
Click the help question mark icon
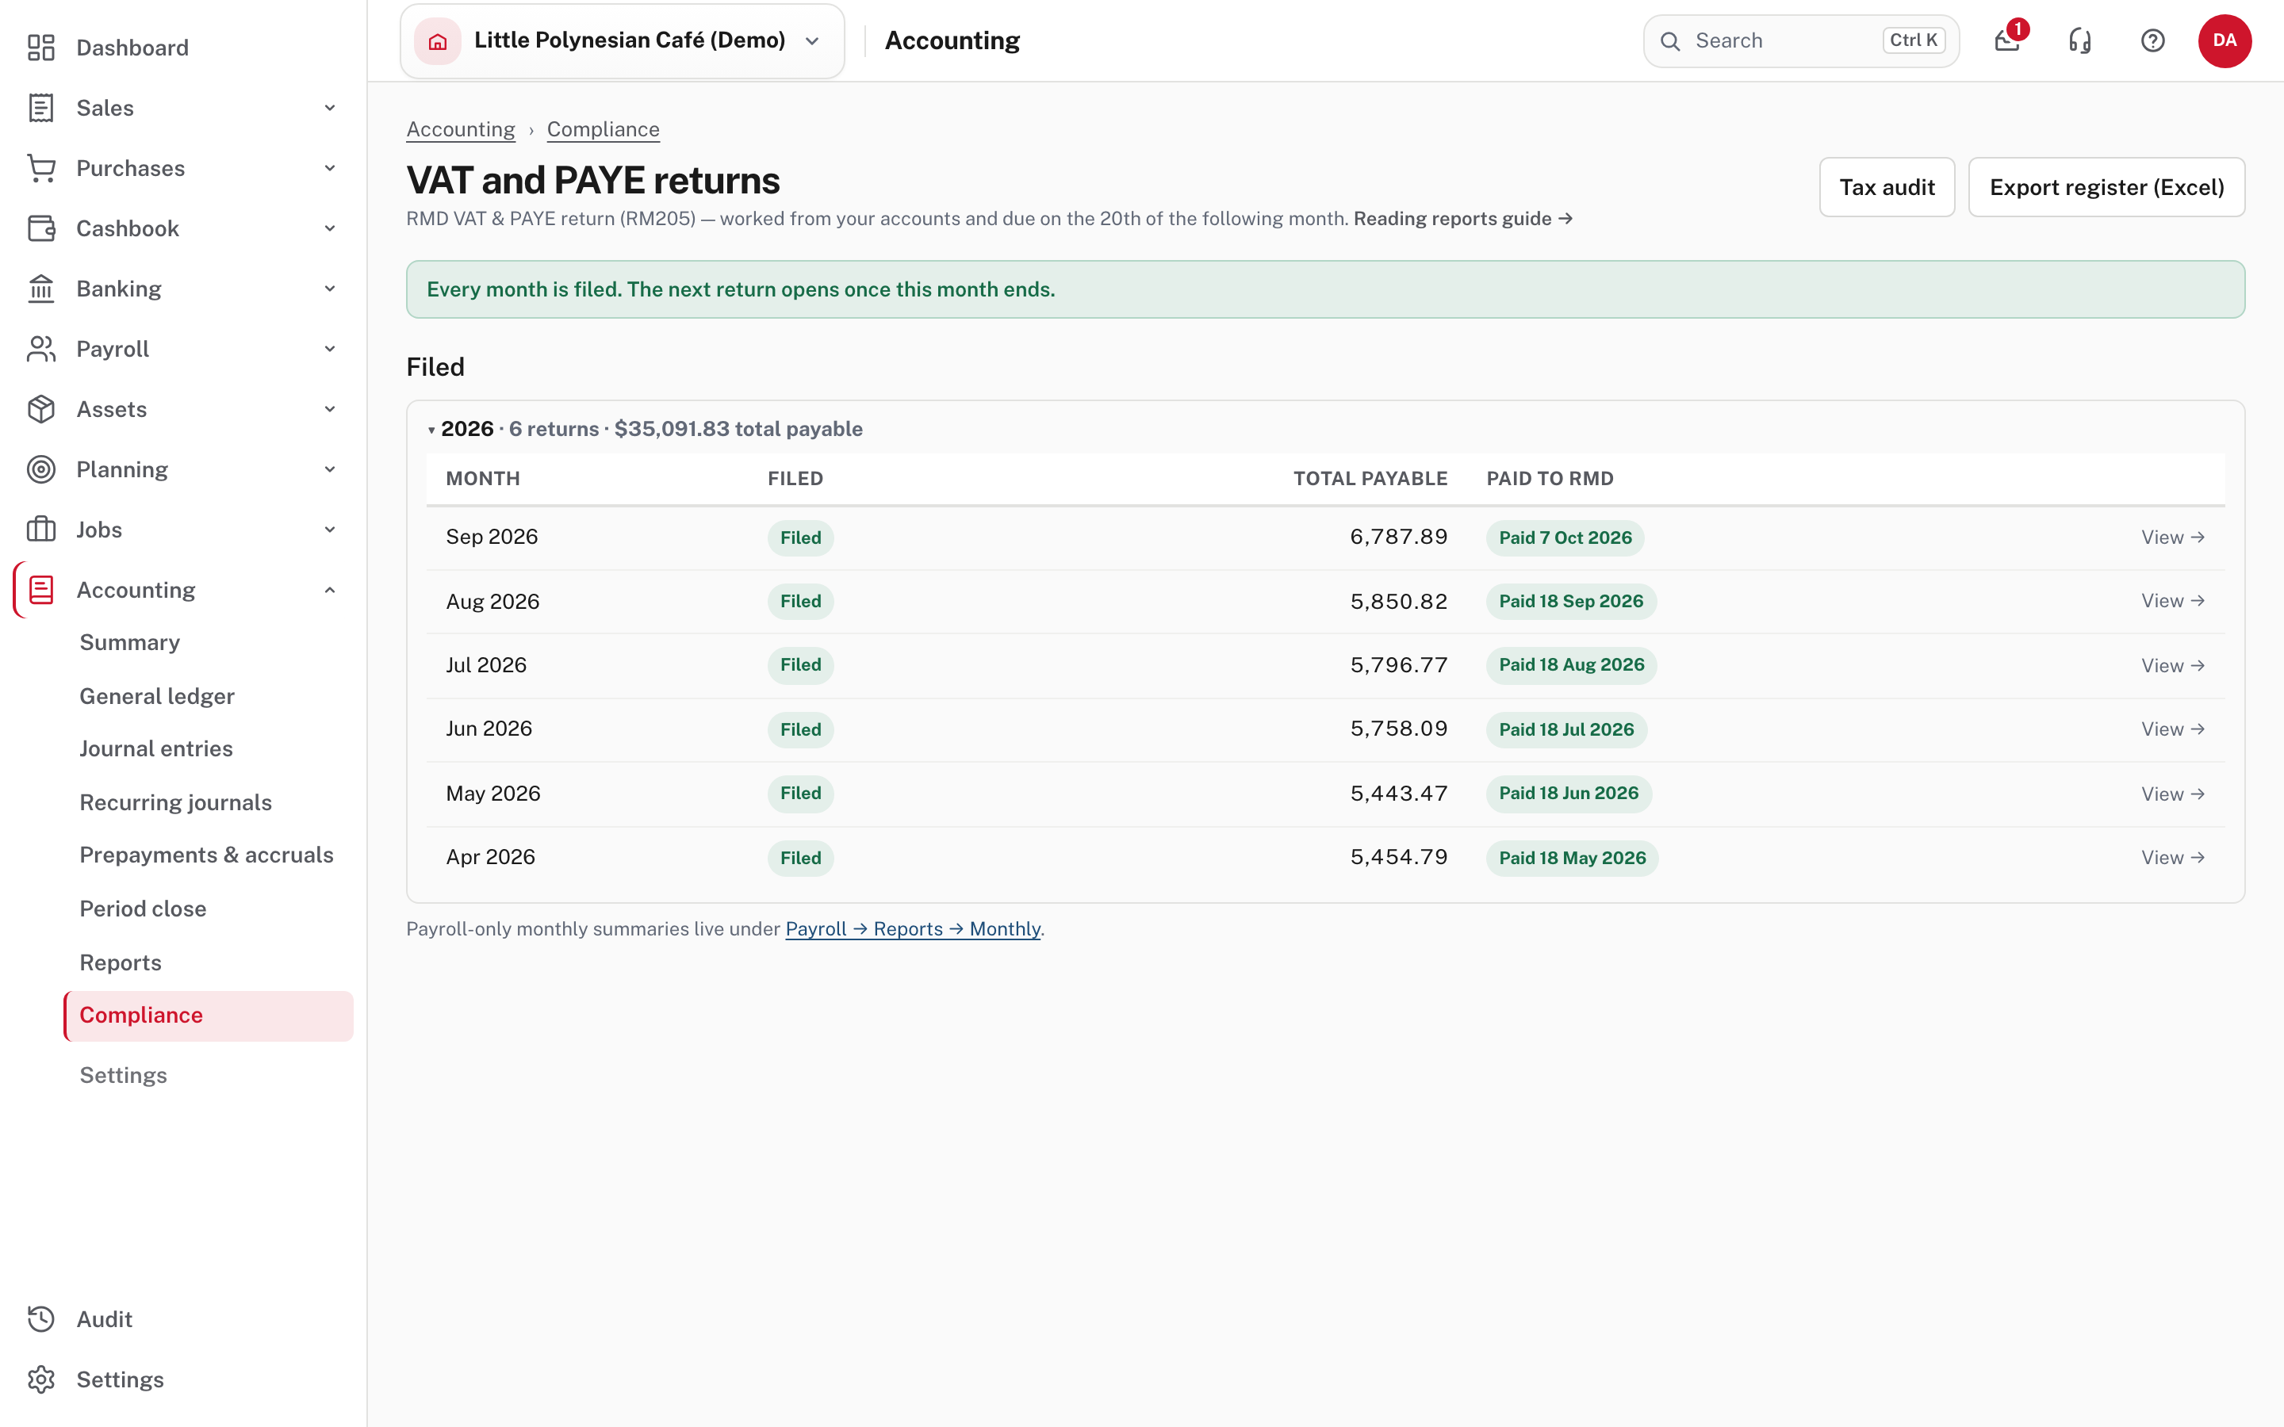pos(2153,40)
